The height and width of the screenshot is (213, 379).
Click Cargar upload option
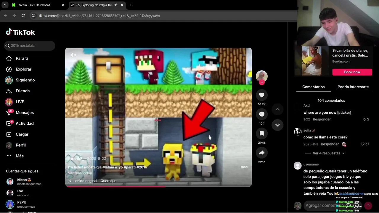pyautogui.click(x=17, y=134)
